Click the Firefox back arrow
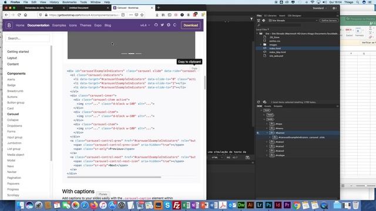Viewport: 376px width, 211px height. coord(6,15)
